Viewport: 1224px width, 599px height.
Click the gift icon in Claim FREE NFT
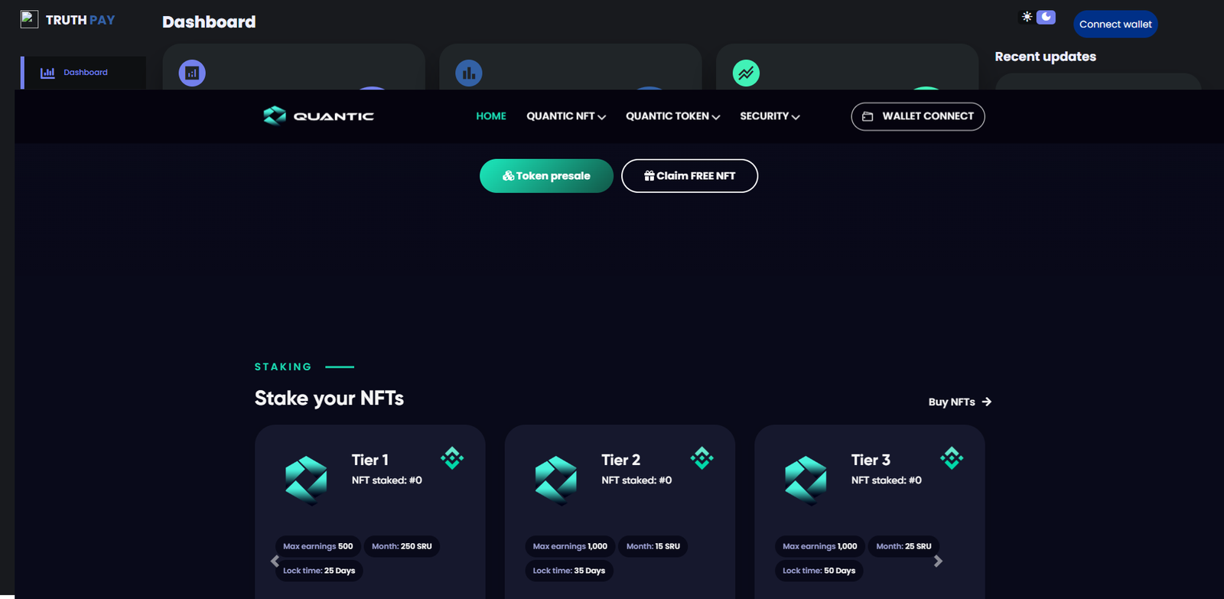point(649,176)
